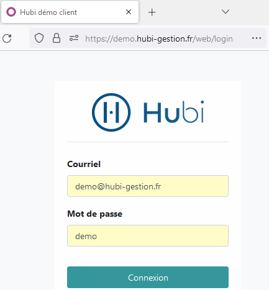The width and height of the screenshot is (269, 290).
Task: Focus the Mot de passe input field
Action: [148, 236]
